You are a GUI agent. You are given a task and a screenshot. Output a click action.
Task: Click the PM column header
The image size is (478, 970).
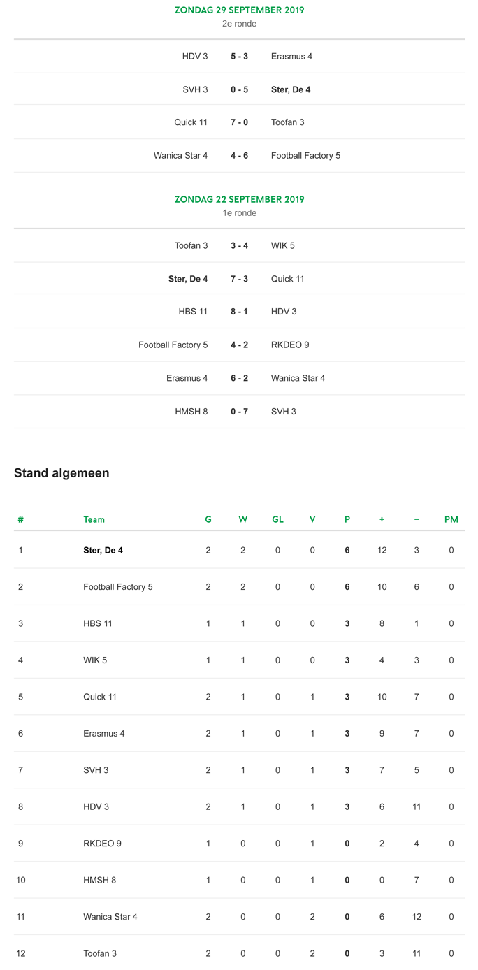tap(451, 519)
